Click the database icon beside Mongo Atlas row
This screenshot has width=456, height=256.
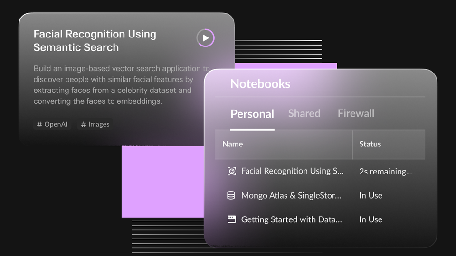tap(231, 195)
